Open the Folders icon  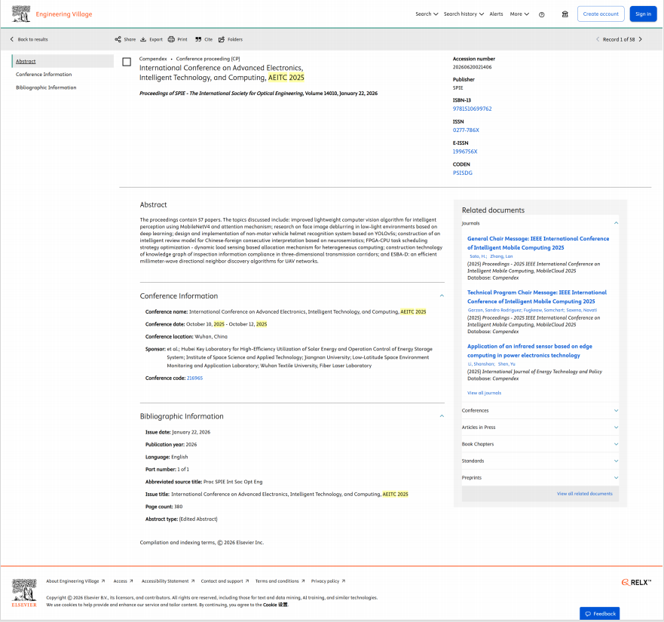222,39
